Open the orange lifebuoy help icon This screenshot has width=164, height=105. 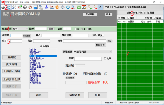coord(30,7)
